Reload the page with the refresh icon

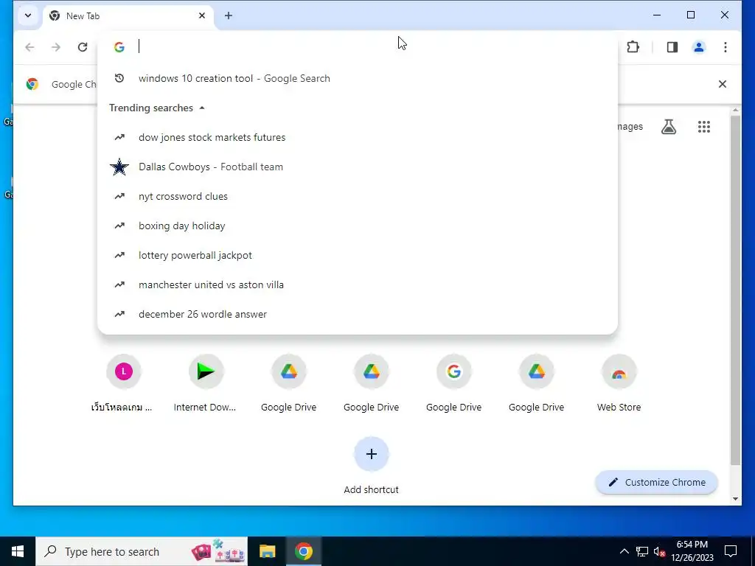pos(83,46)
